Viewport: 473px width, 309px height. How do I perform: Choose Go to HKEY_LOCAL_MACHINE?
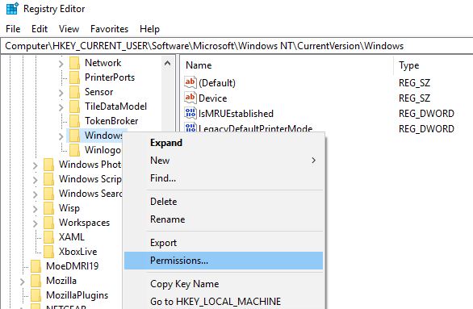[224, 302]
